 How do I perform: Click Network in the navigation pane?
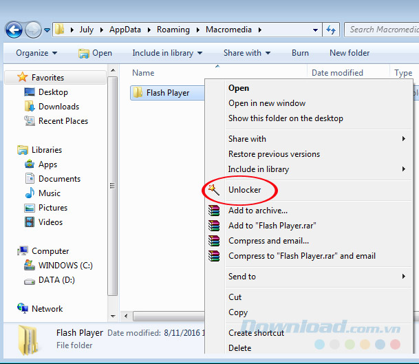pos(47,308)
